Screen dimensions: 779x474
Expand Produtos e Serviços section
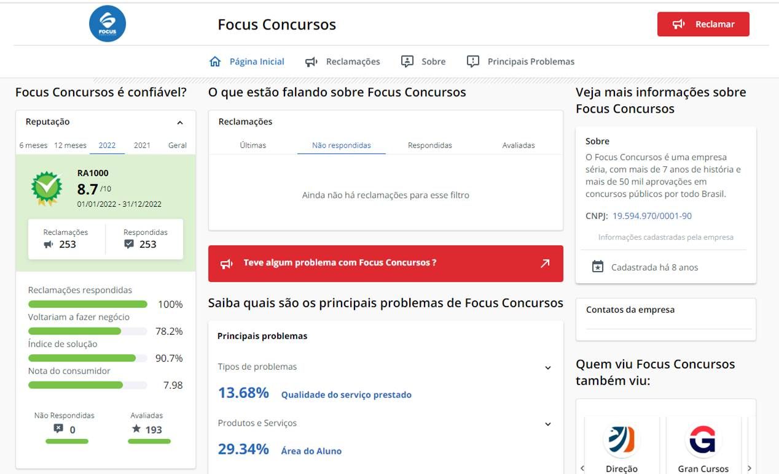click(x=548, y=424)
